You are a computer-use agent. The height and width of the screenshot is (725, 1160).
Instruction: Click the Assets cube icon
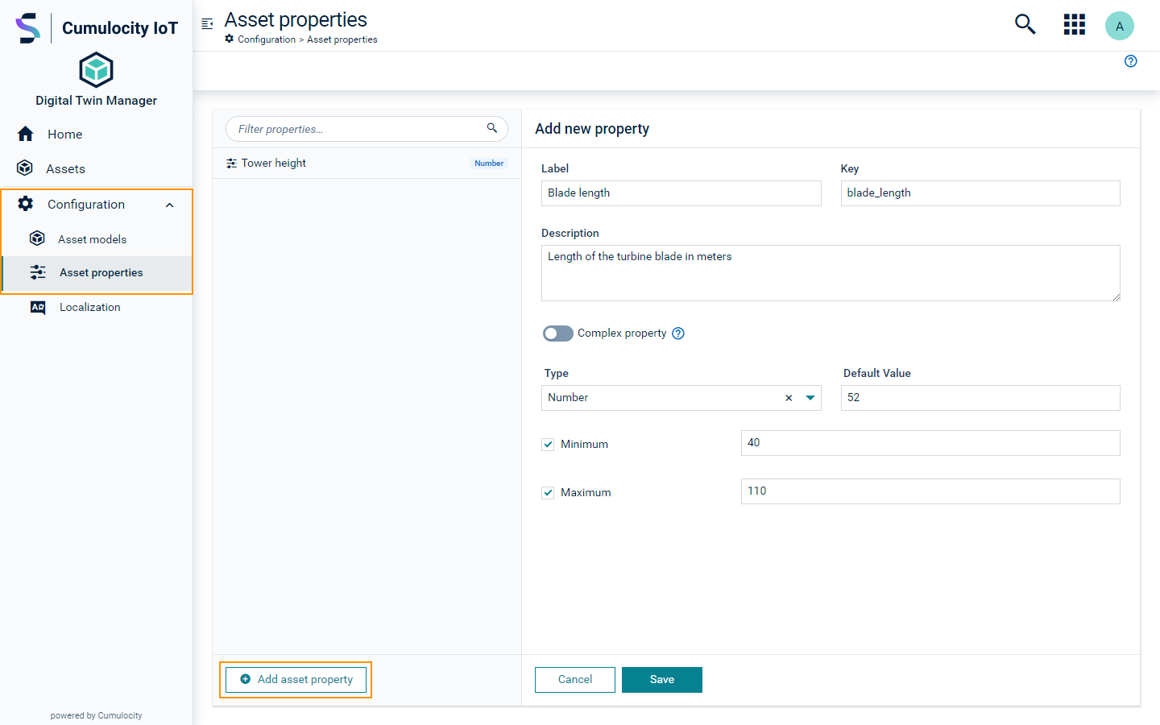pyautogui.click(x=25, y=168)
